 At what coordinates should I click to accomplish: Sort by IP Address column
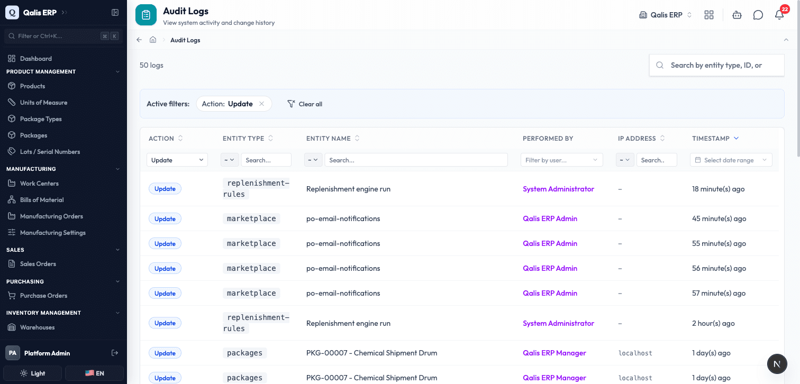point(662,138)
